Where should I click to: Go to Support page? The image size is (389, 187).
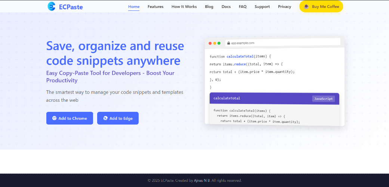point(262,7)
